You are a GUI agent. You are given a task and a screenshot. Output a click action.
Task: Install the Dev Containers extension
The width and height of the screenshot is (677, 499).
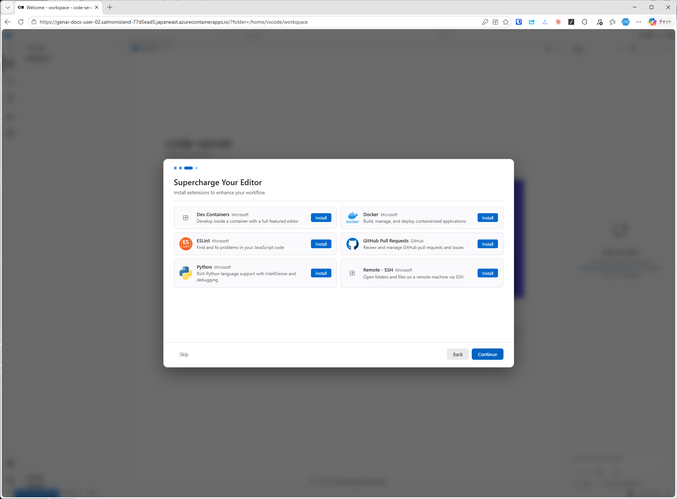[x=321, y=218]
